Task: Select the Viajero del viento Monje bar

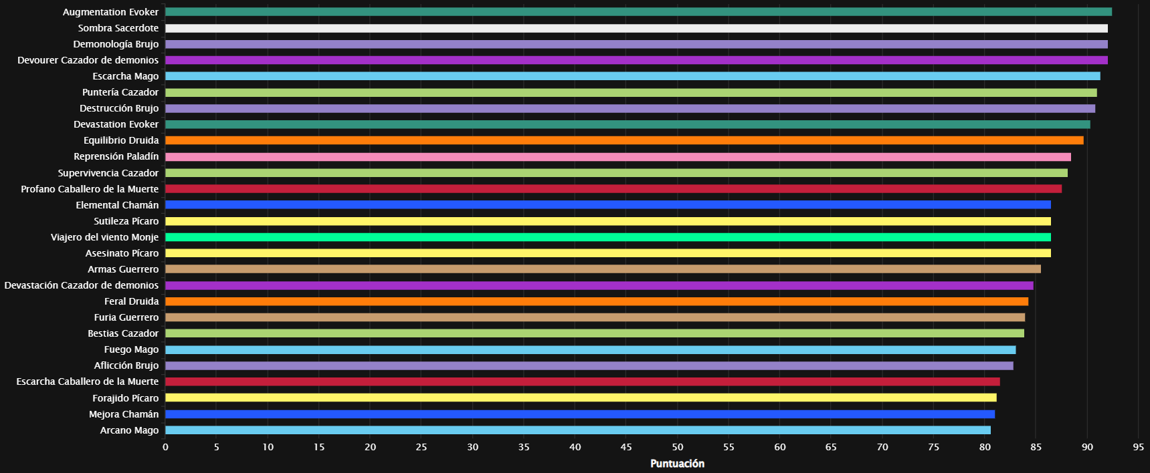Action: (x=608, y=237)
